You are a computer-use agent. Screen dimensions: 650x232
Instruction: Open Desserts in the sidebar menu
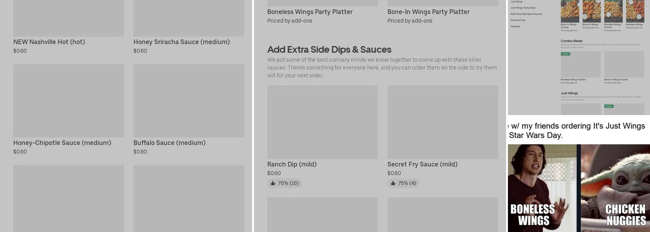[515, 26]
